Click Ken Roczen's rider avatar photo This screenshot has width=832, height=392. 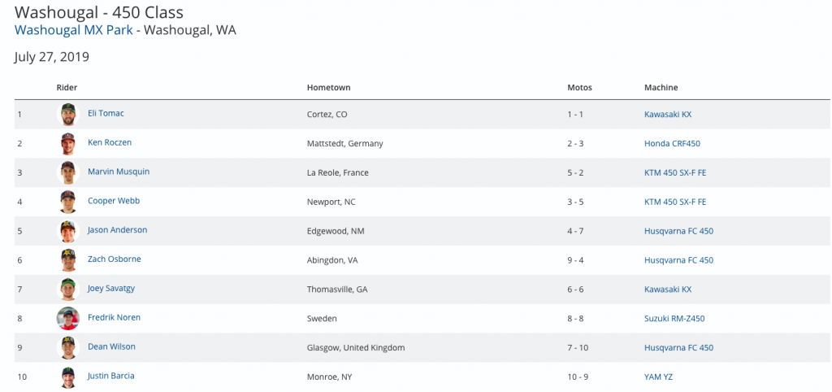click(x=67, y=143)
